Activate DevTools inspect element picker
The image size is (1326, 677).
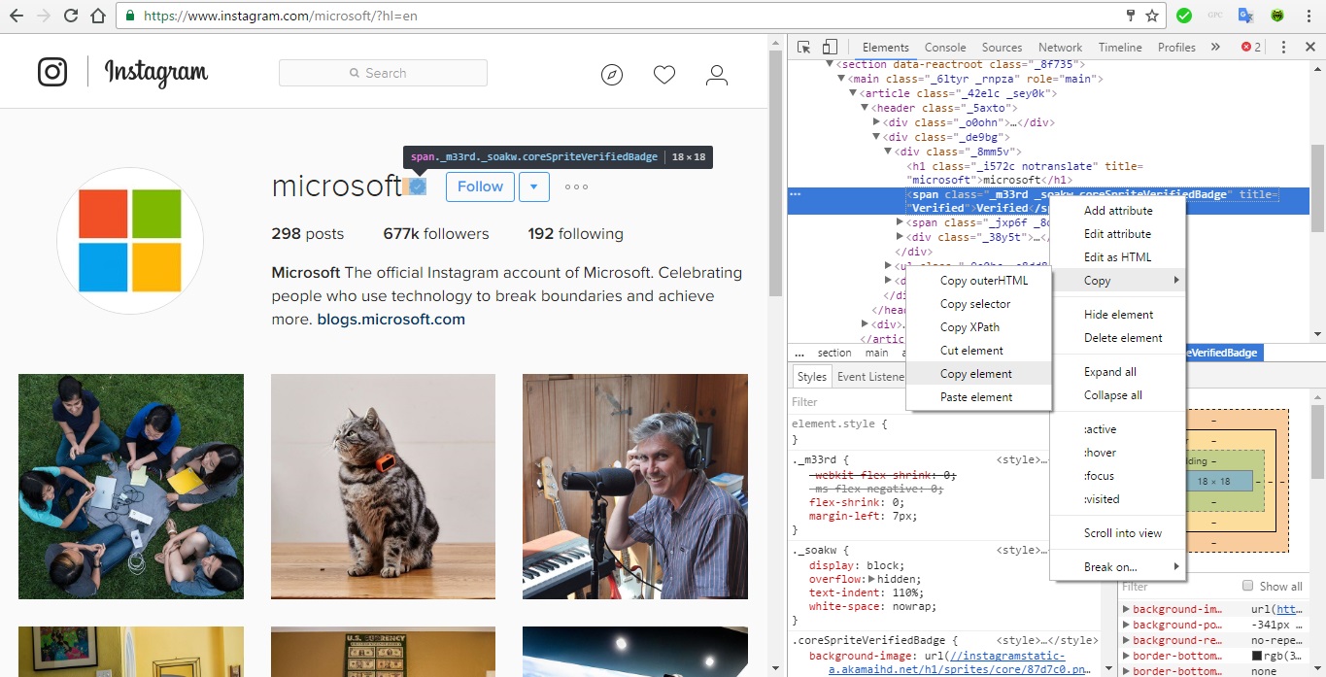click(804, 47)
